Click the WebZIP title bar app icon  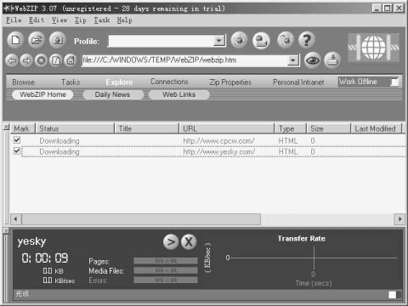[8, 8]
